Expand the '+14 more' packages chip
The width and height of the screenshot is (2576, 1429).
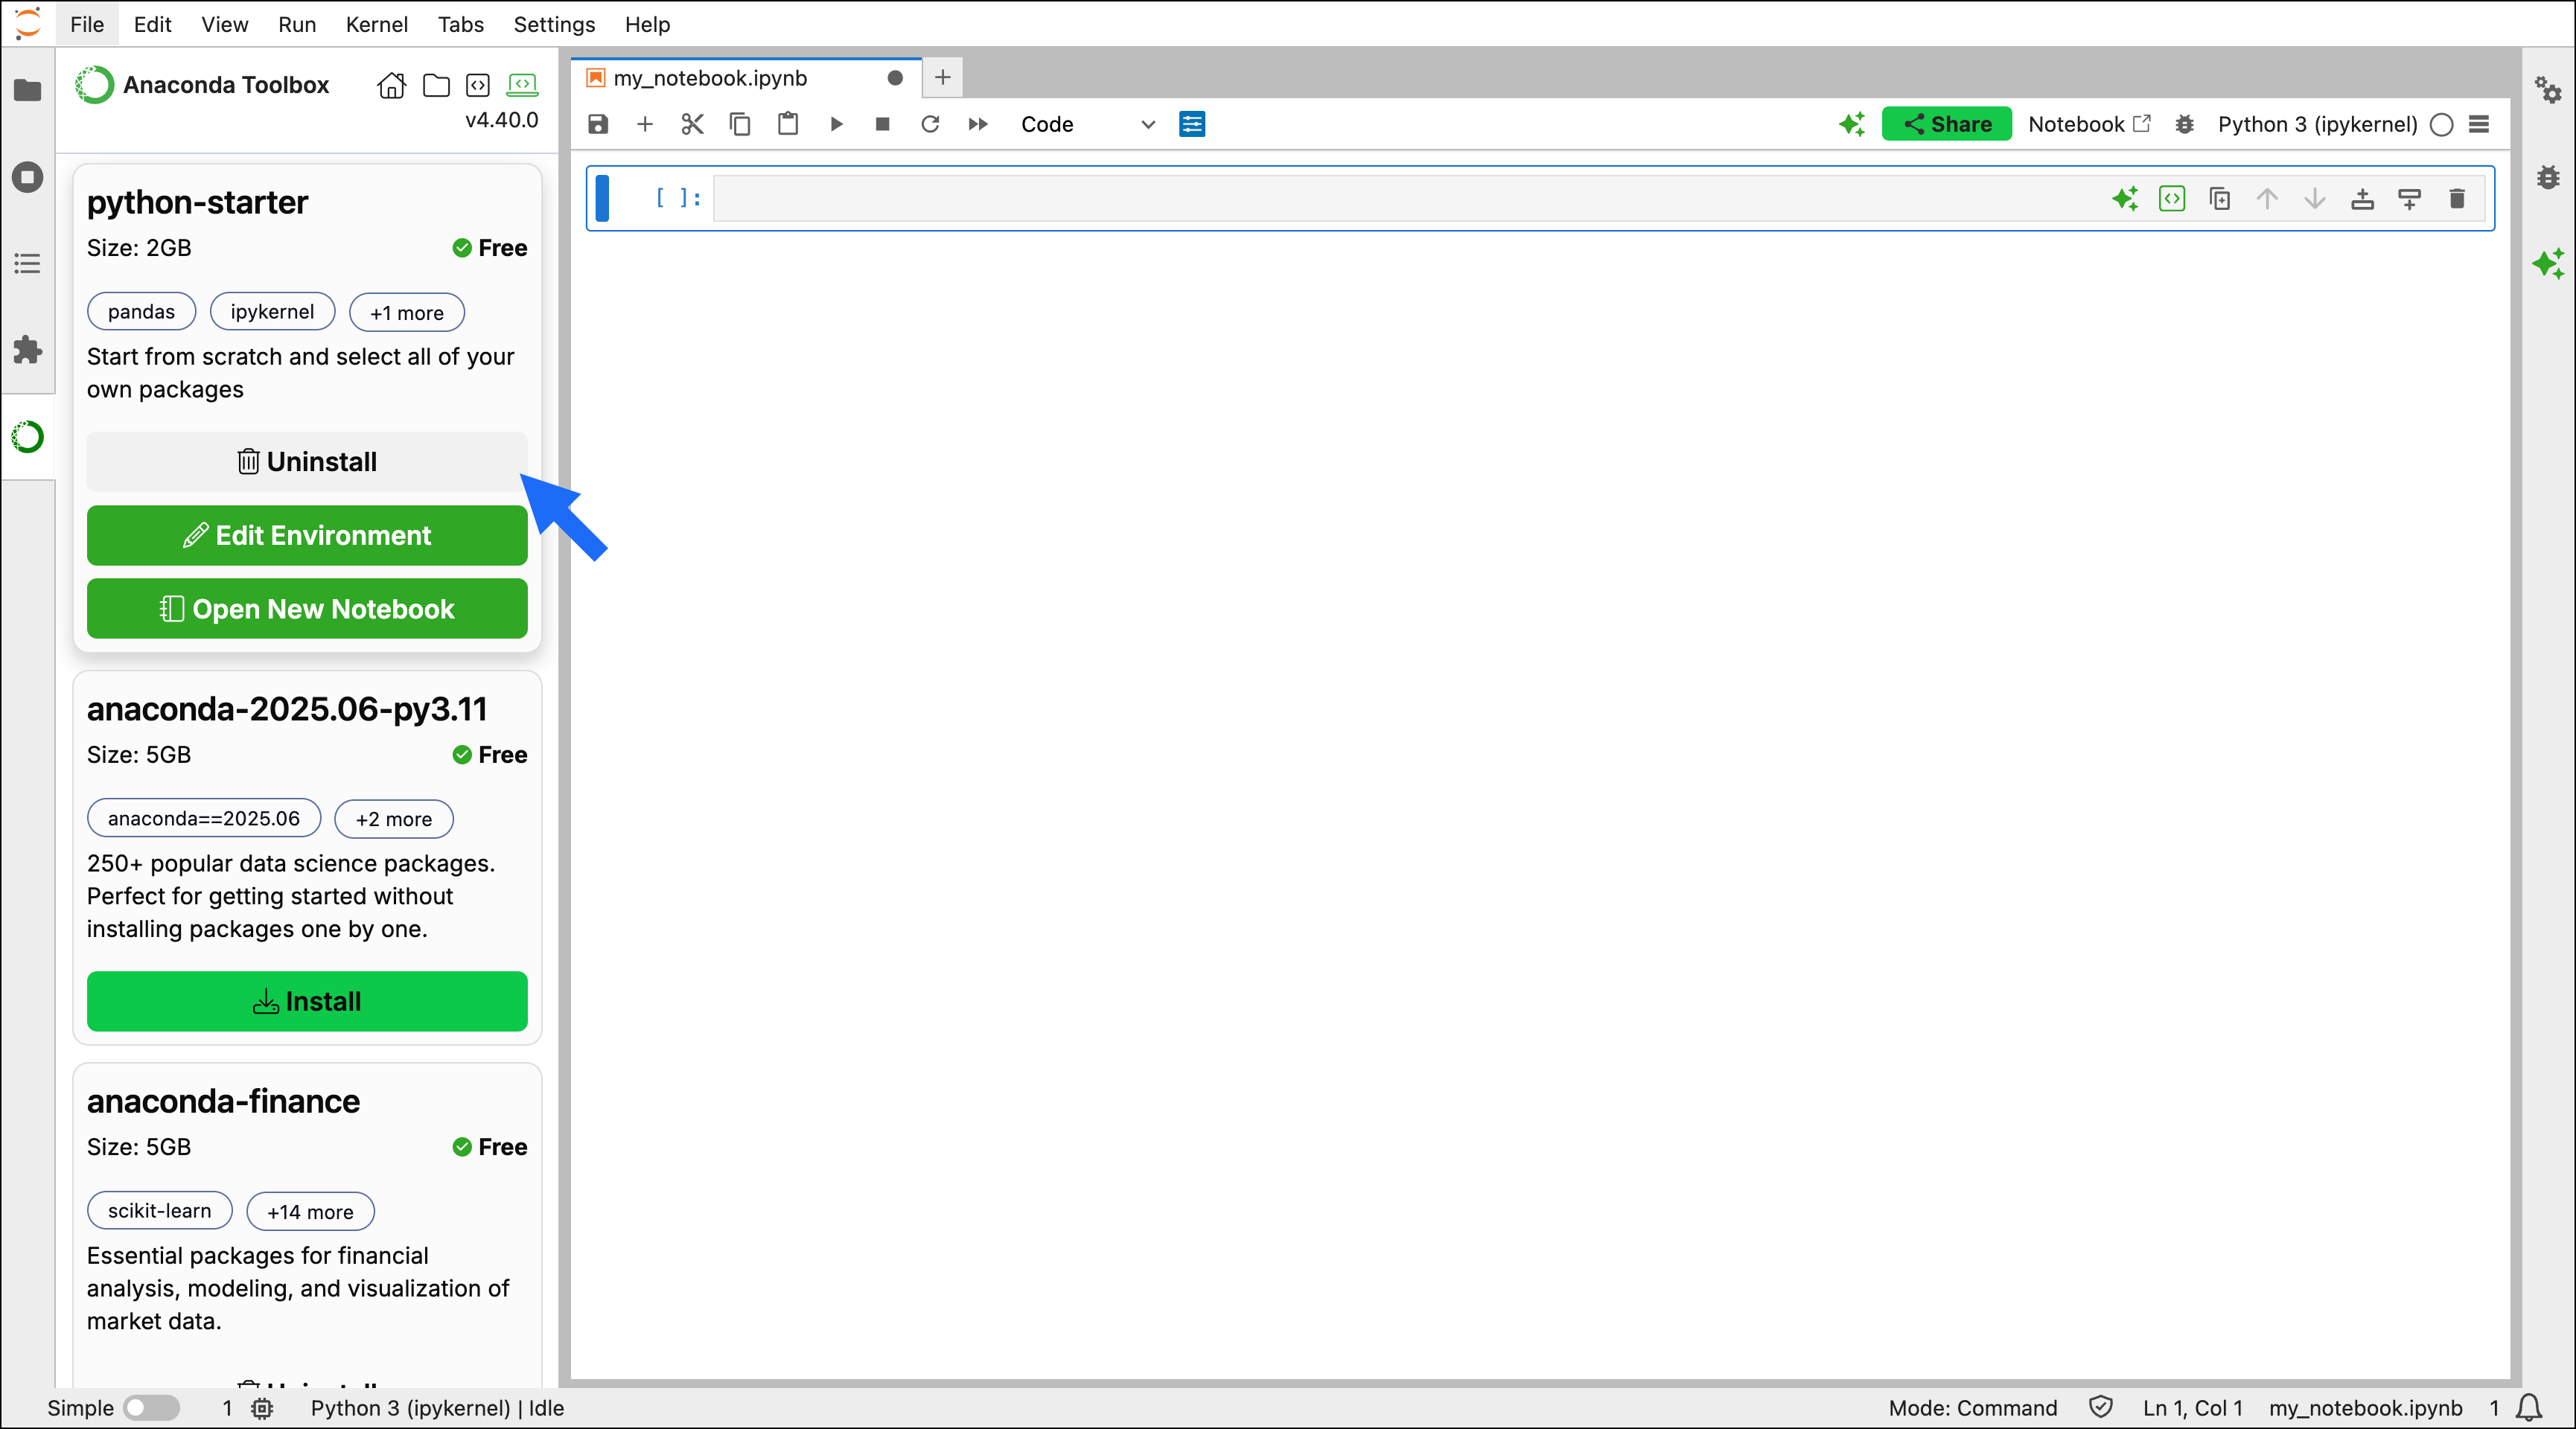(310, 1211)
